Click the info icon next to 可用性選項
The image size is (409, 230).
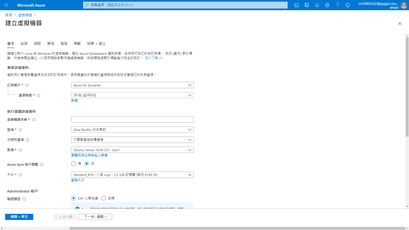coord(28,140)
